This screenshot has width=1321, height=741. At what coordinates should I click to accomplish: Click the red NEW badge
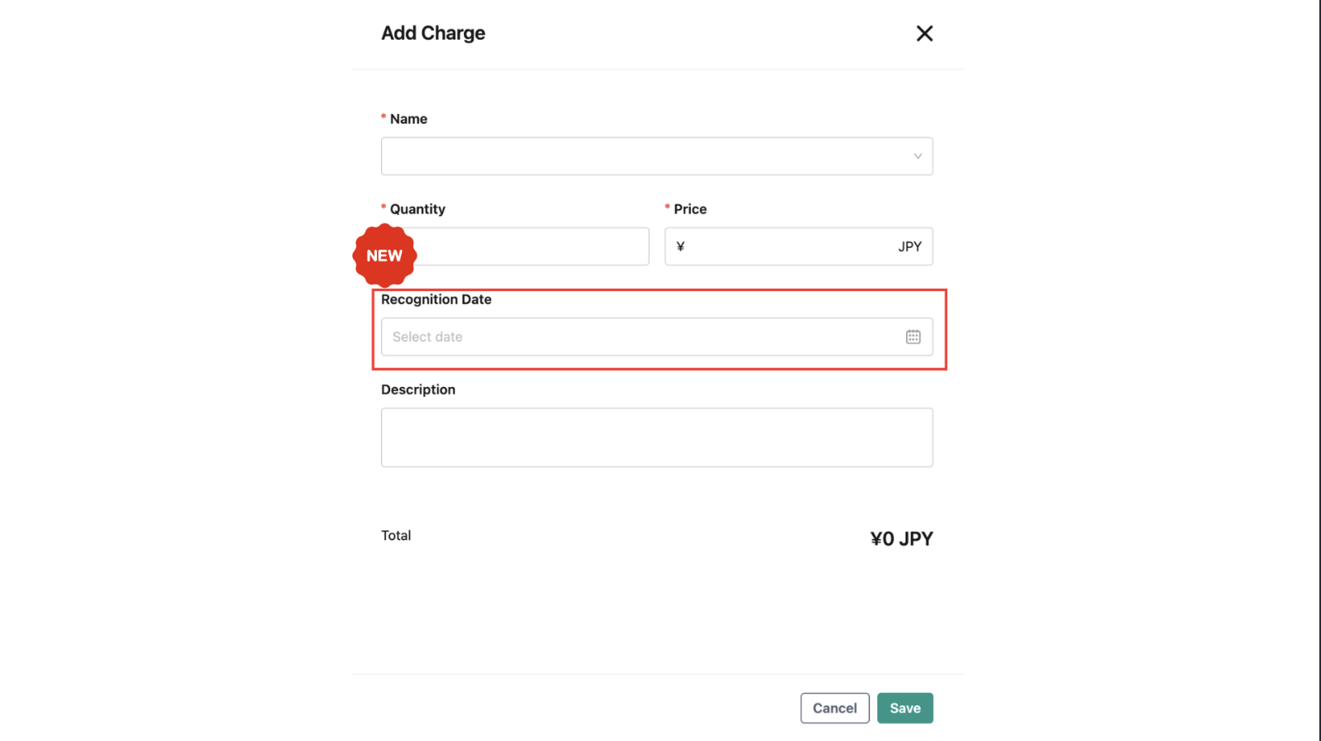384,255
